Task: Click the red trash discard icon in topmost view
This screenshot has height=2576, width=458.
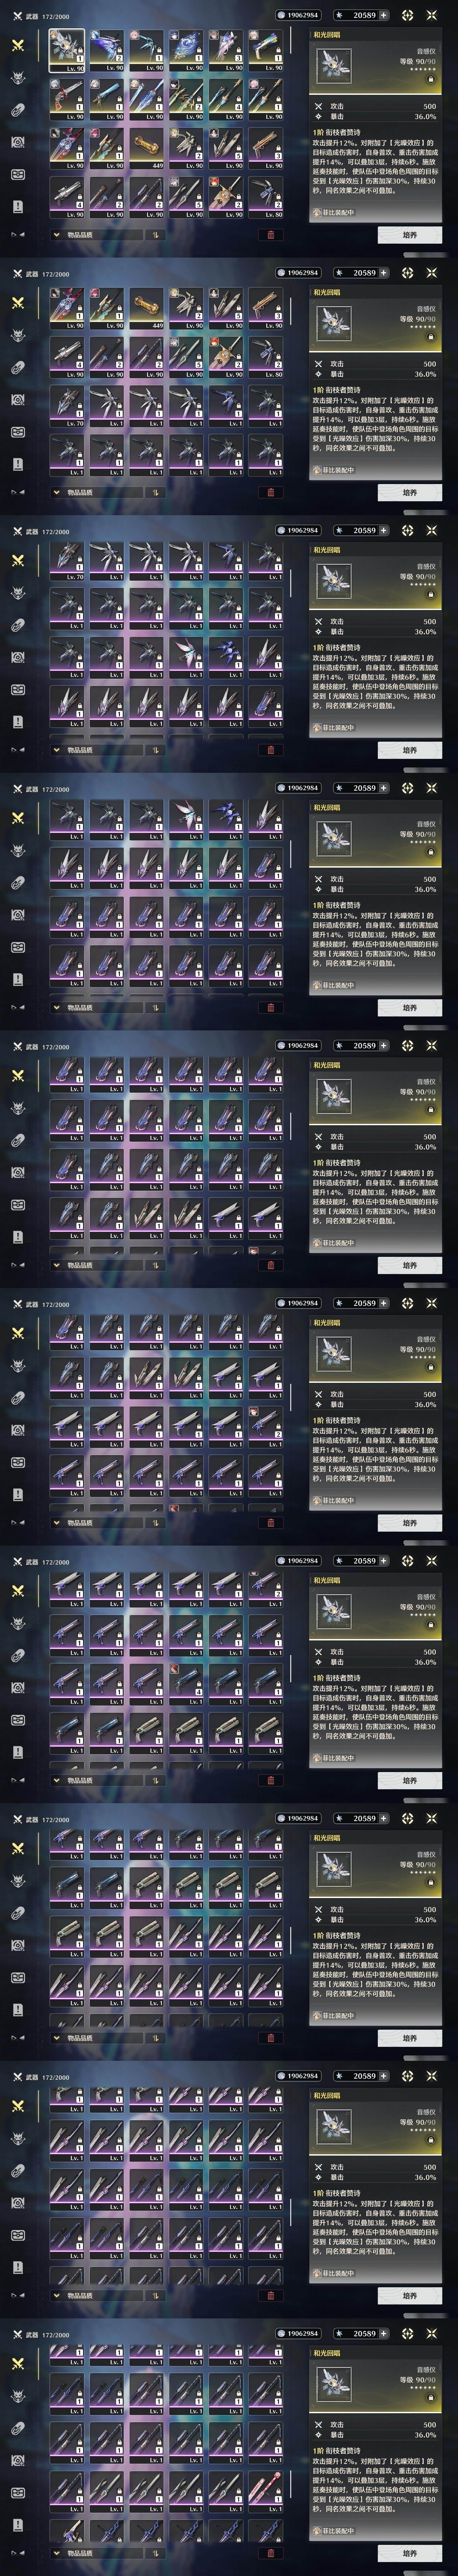Action: point(270,235)
